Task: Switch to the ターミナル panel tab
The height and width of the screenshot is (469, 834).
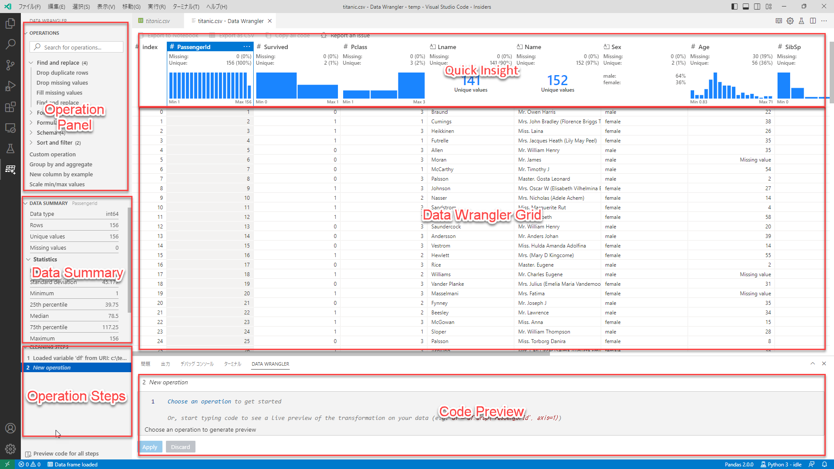Action: click(x=232, y=364)
